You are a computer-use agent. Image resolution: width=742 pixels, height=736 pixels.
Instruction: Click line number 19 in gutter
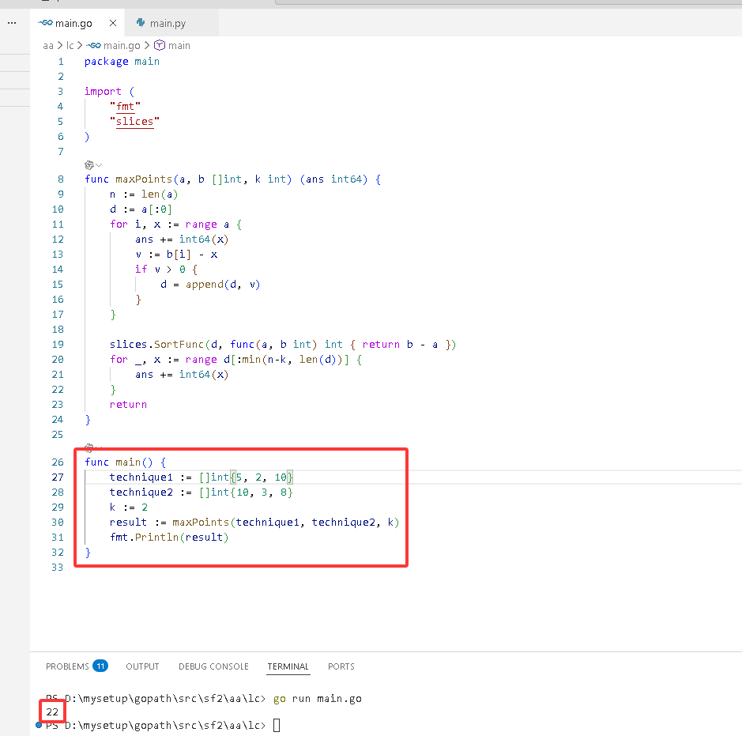57,345
